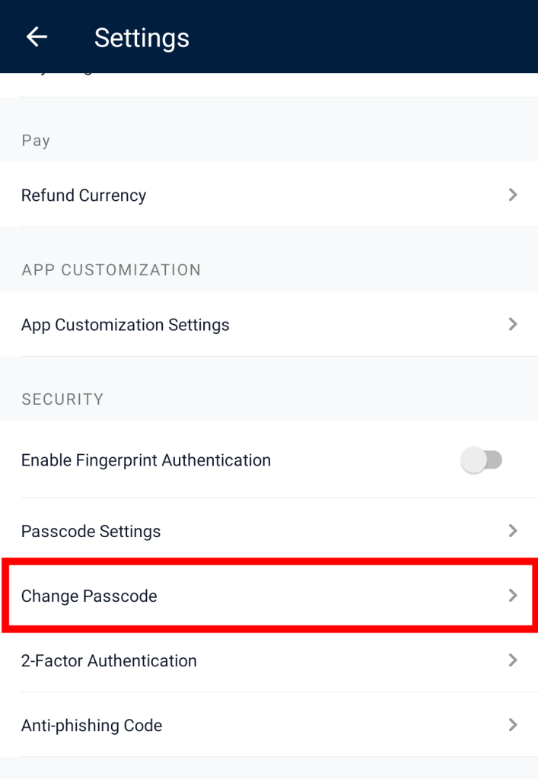Screen dimensions: 538x779
Task: Tap the back arrow in the header
Action: coord(36,37)
